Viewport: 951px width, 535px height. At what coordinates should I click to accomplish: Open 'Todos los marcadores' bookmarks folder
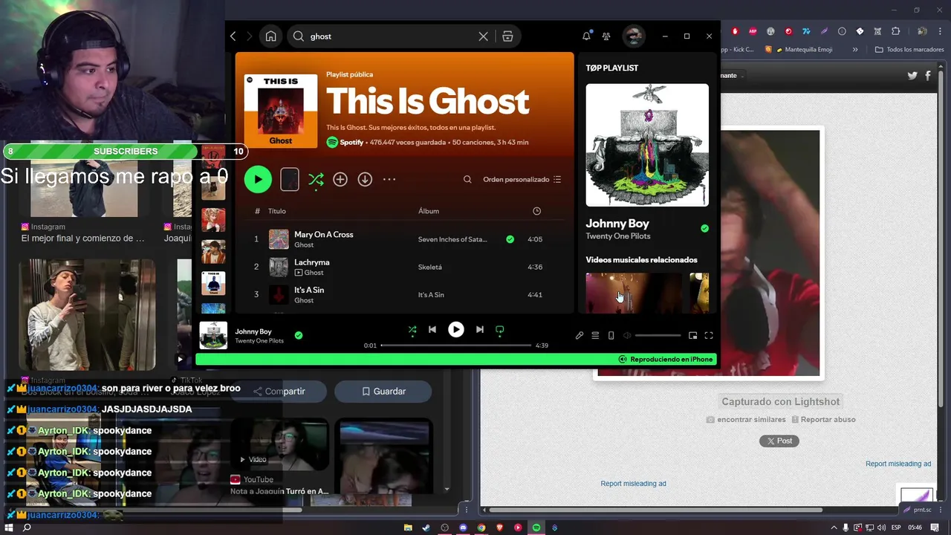point(909,50)
